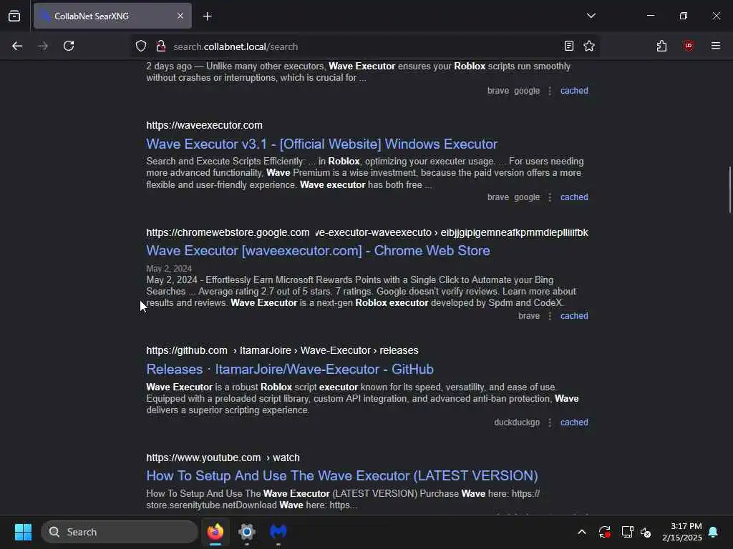Show hidden system tray icons
Viewport: 733px width, 549px height.
[x=582, y=532]
